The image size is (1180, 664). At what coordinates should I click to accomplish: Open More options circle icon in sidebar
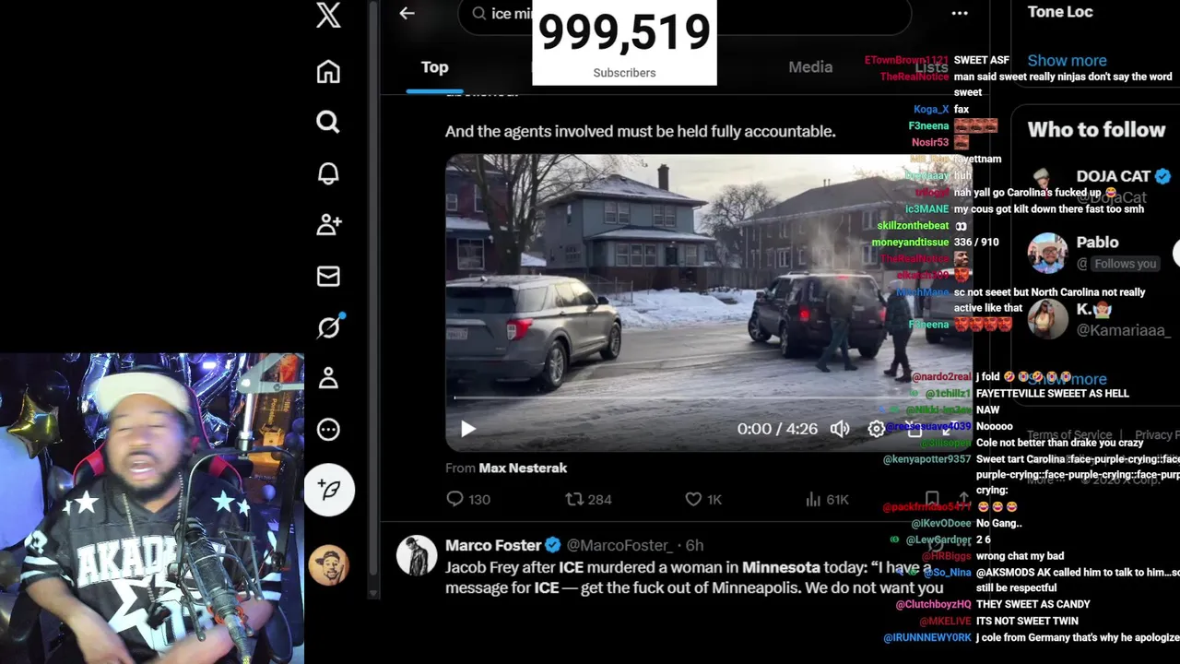click(x=328, y=430)
